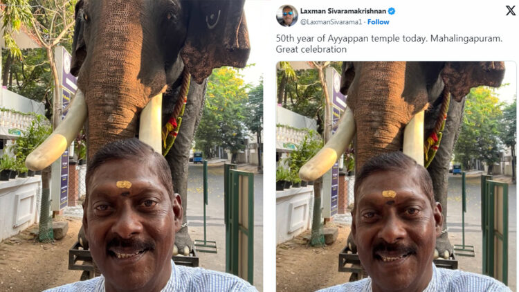
Task: Open Laxman Sivaramakrishnan's profile avatar
Action: point(287,15)
